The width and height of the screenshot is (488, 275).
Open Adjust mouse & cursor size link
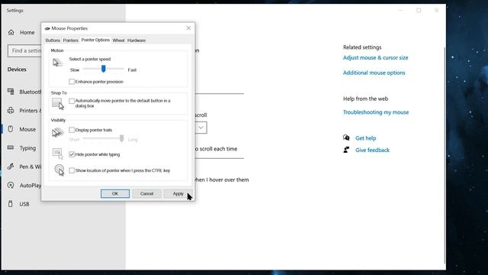(376, 58)
